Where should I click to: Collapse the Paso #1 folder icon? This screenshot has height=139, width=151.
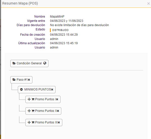pos(14,80)
